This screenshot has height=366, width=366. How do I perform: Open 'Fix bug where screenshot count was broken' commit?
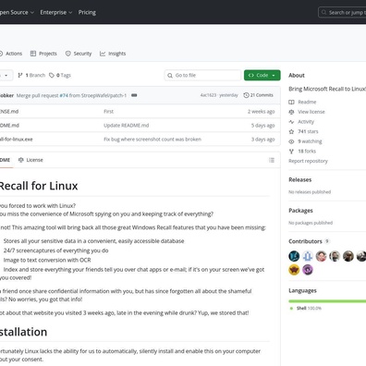pos(152,140)
